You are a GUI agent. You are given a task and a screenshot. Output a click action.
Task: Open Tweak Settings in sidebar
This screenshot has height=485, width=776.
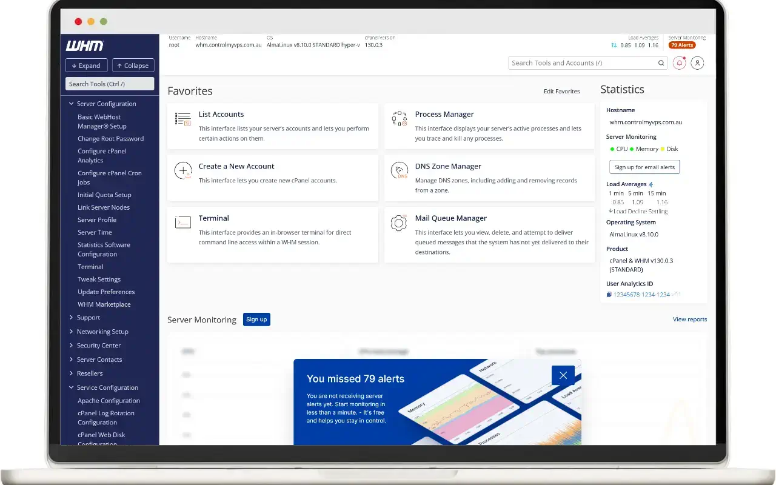click(99, 279)
